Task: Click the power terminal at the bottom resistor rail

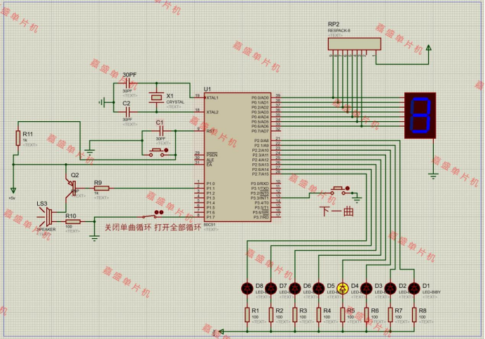Action: [221, 331]
